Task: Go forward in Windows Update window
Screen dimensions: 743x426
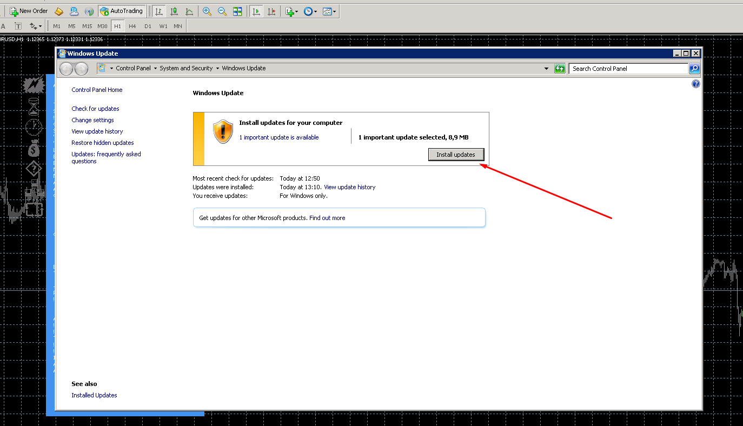Action: [x=81, y=69]
